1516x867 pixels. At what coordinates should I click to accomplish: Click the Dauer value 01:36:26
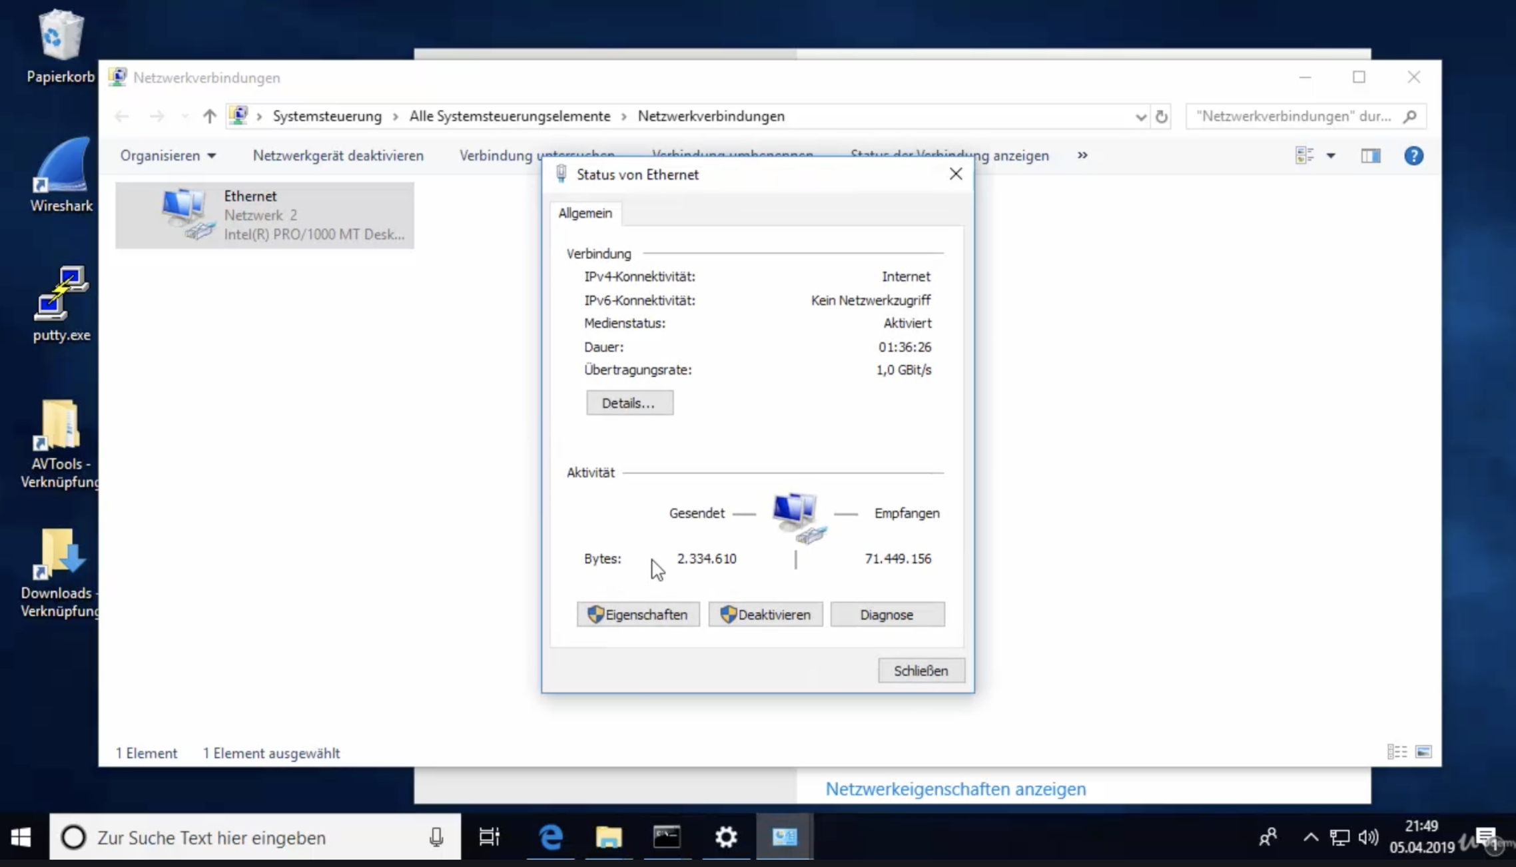click(905, 347)
